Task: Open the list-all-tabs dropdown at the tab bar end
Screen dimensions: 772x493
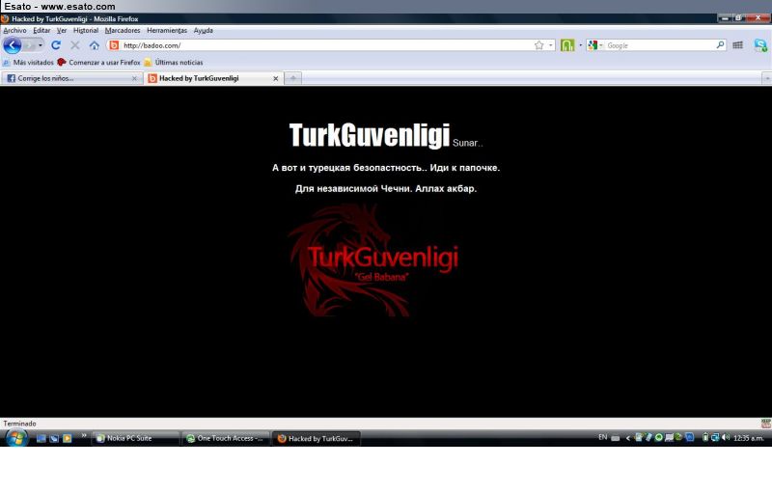Action: [x=767, y=78]
